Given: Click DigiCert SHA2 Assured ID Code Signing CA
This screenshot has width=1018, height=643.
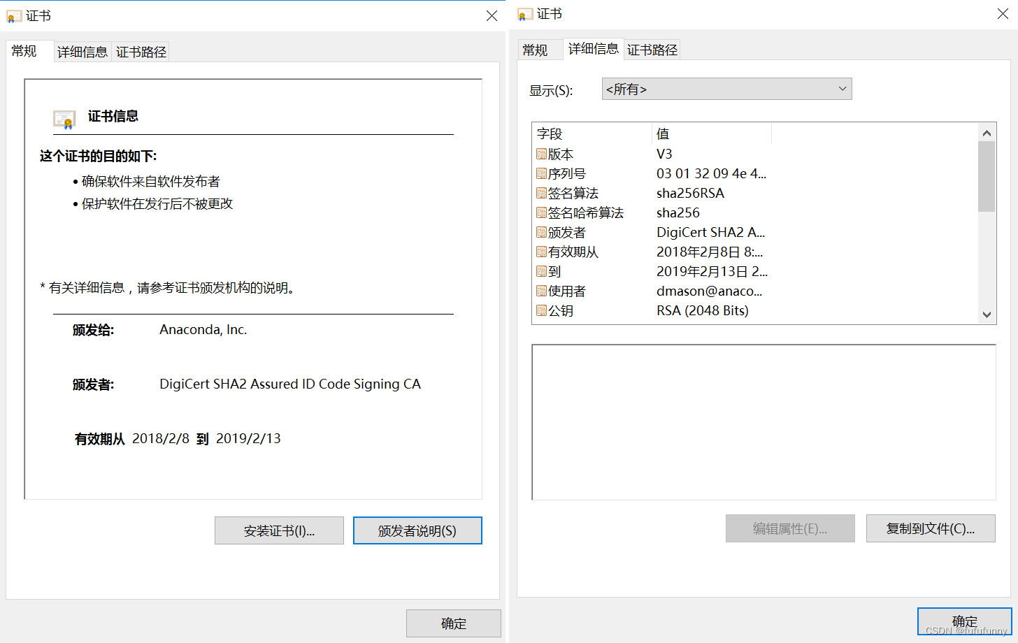Looking at the screenshot, I should coord(290,384).
